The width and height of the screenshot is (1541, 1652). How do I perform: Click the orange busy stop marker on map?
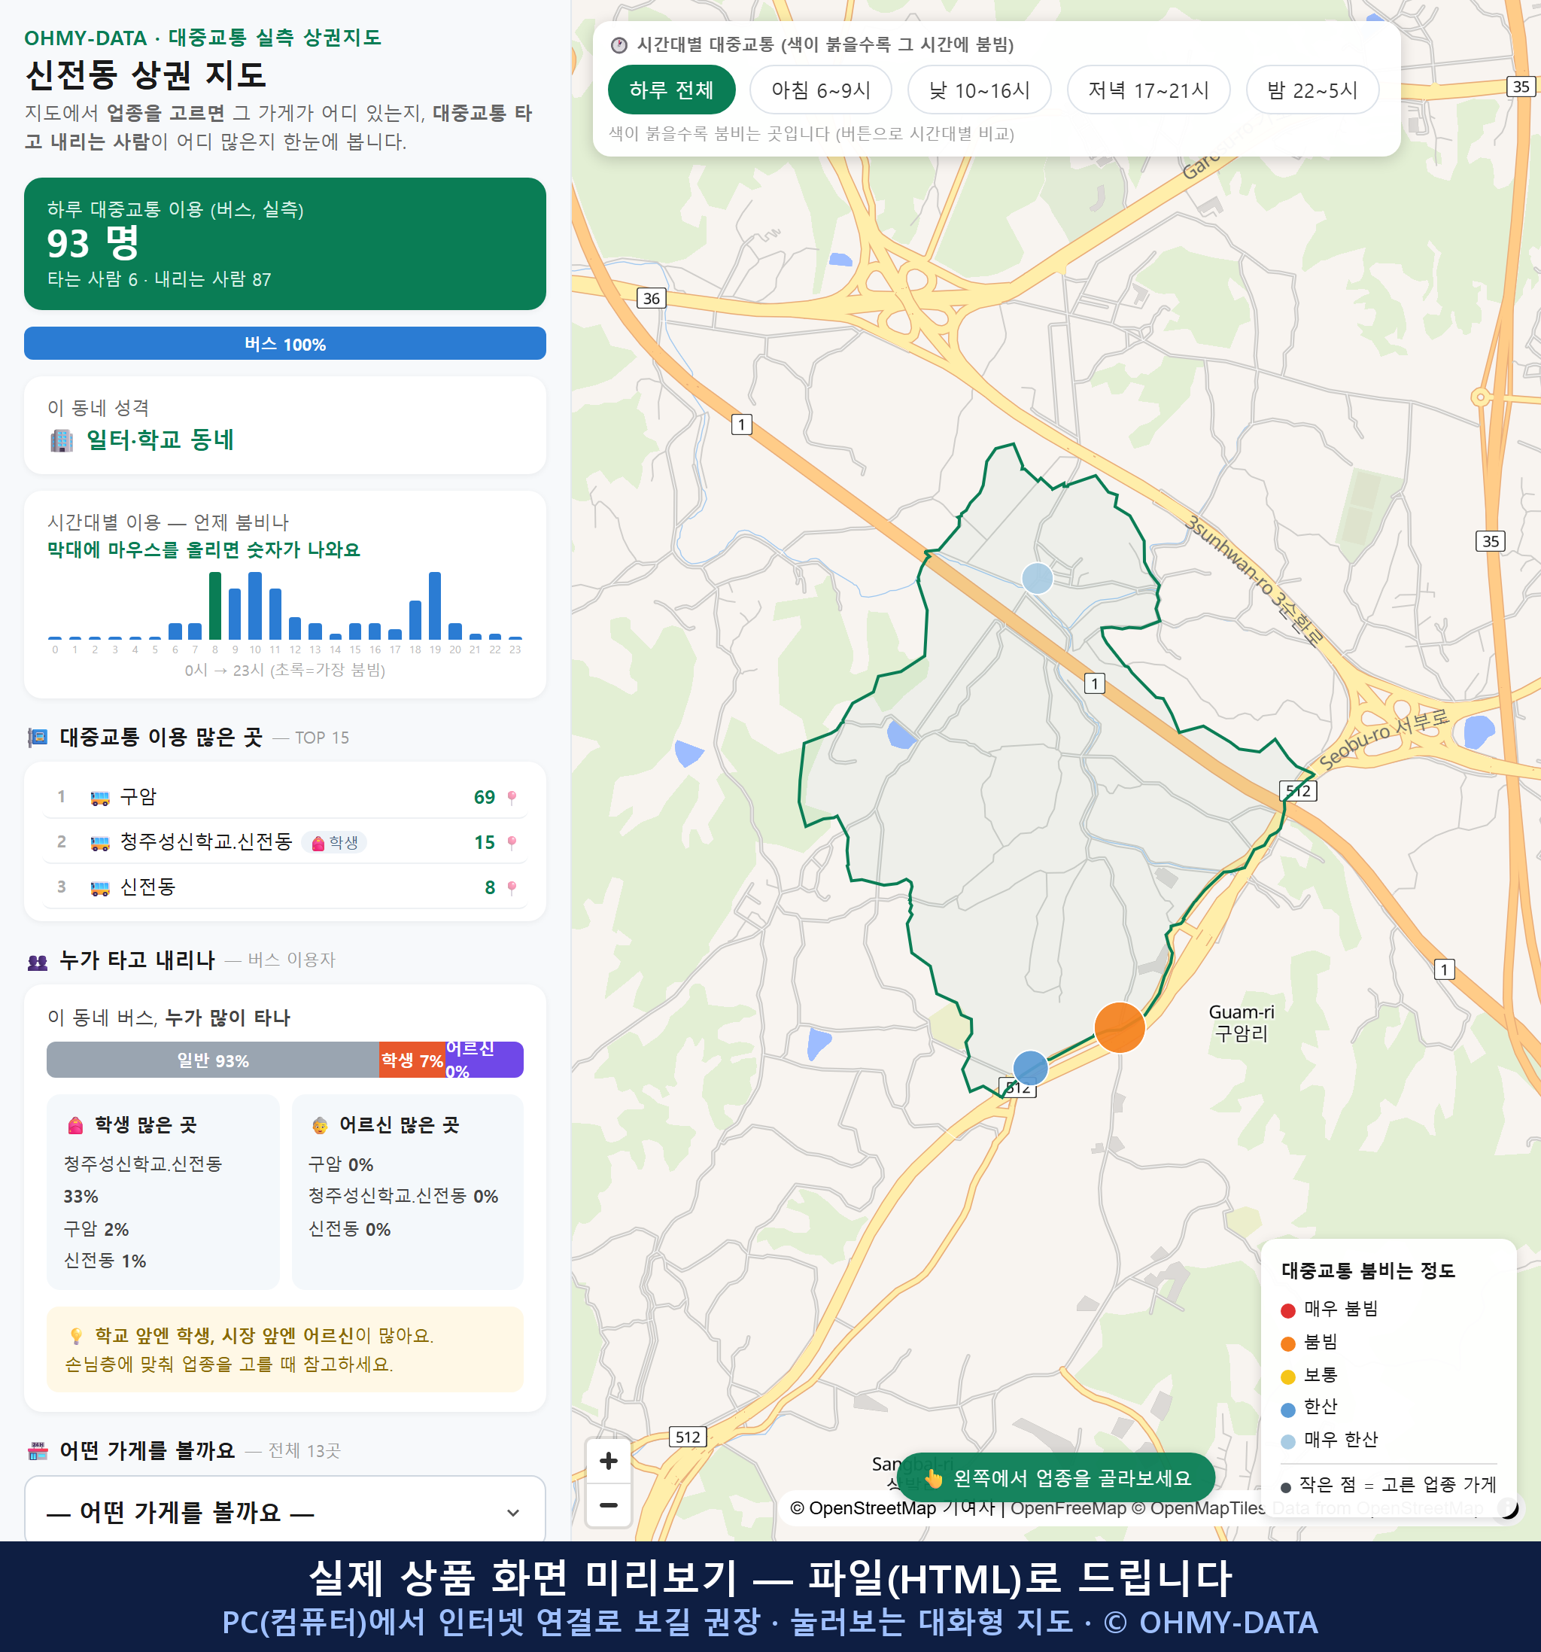[x=1119, y=1027]
